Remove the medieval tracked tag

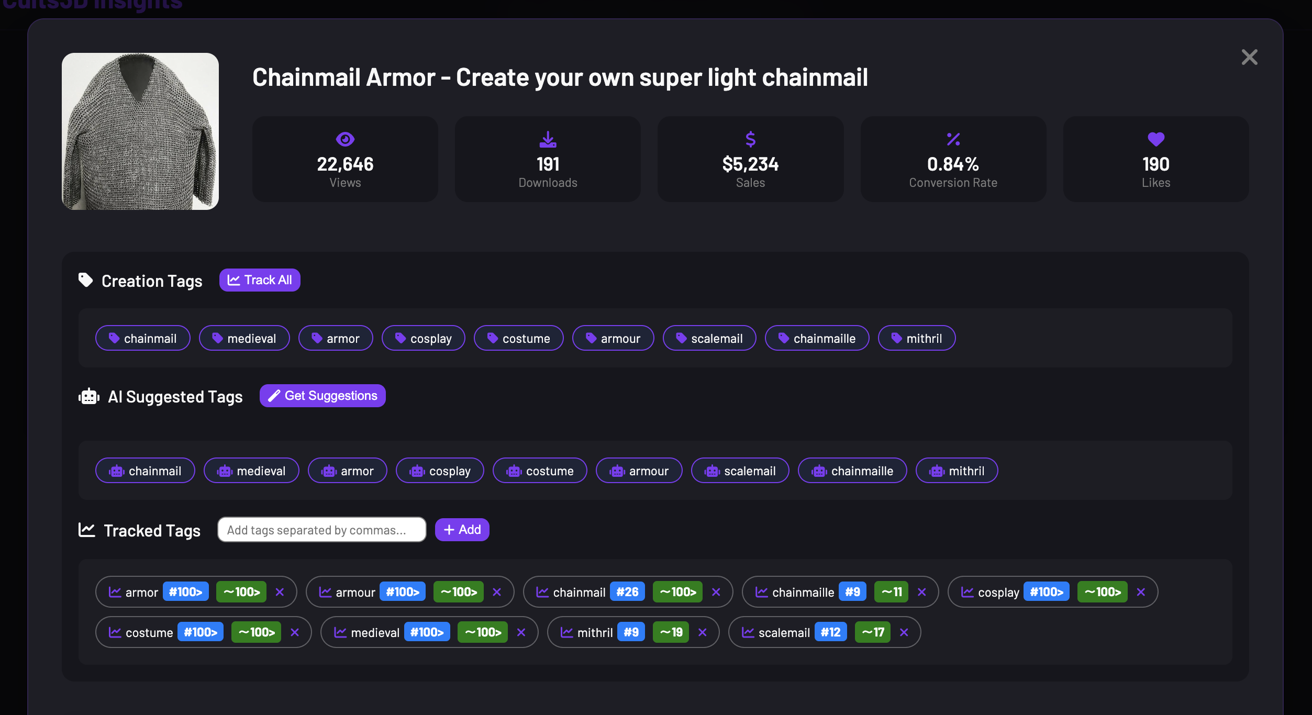point(521,632)
